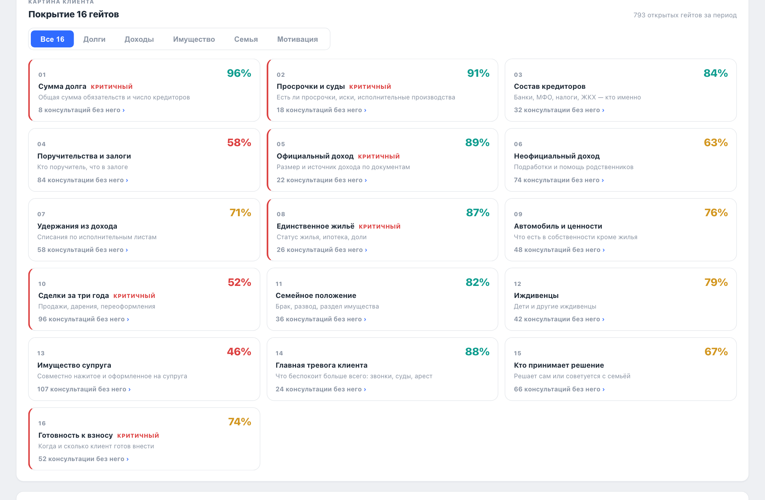Click the 'Просрочки и суды' card title
Screen dimensions: 765x500
tap(311, 86)
